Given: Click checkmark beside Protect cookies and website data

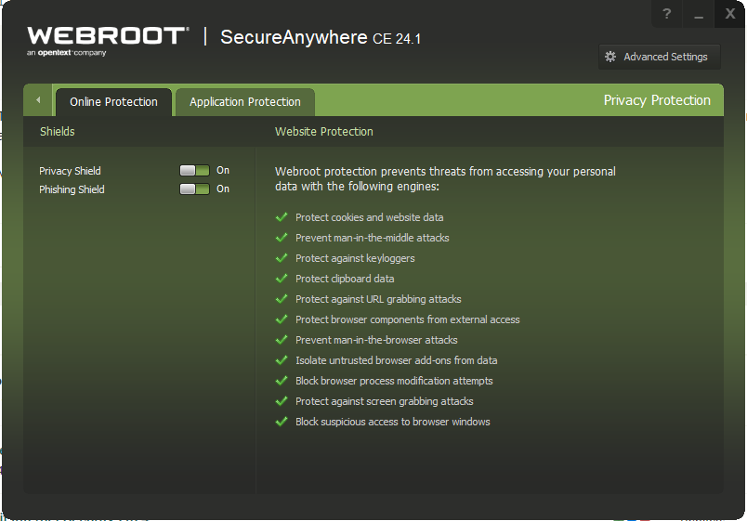Looking at the screenshot, I should 282,217.
